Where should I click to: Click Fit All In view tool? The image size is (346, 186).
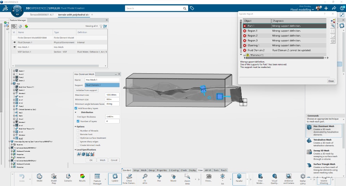tap(145, 179)
